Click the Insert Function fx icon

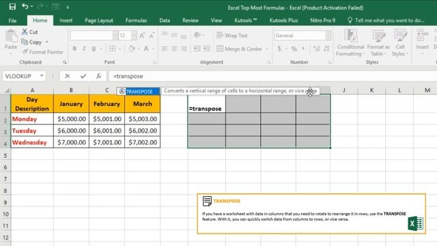click(x=98, y=76)
